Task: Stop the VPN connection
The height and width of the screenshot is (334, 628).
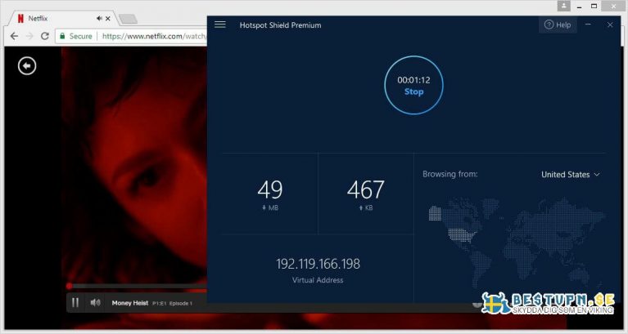Action: click(x=413, y=85)
